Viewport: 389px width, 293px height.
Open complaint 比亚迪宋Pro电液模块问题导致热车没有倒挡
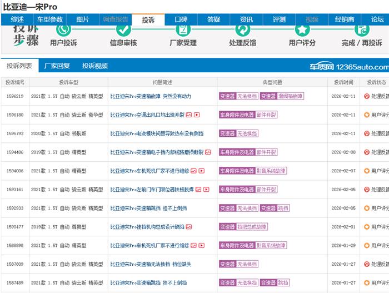click(157, 133)
